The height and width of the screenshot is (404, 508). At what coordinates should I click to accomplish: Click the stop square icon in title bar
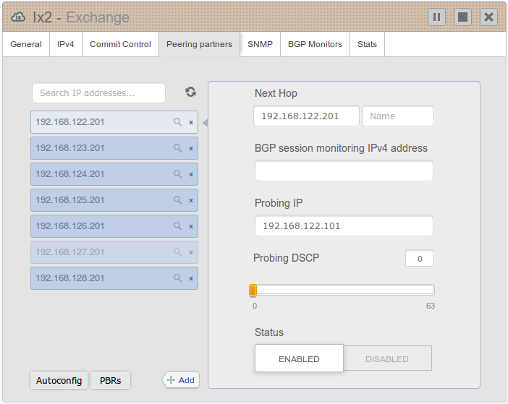click(x=462, y=17)
